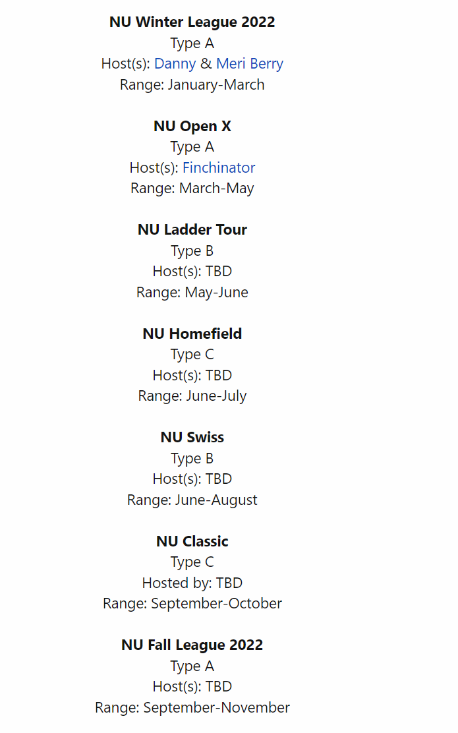Click the NU Winter League 2022 heading
Image resolution: width=458 pixels, height=733 pixels.
[192, 22]
